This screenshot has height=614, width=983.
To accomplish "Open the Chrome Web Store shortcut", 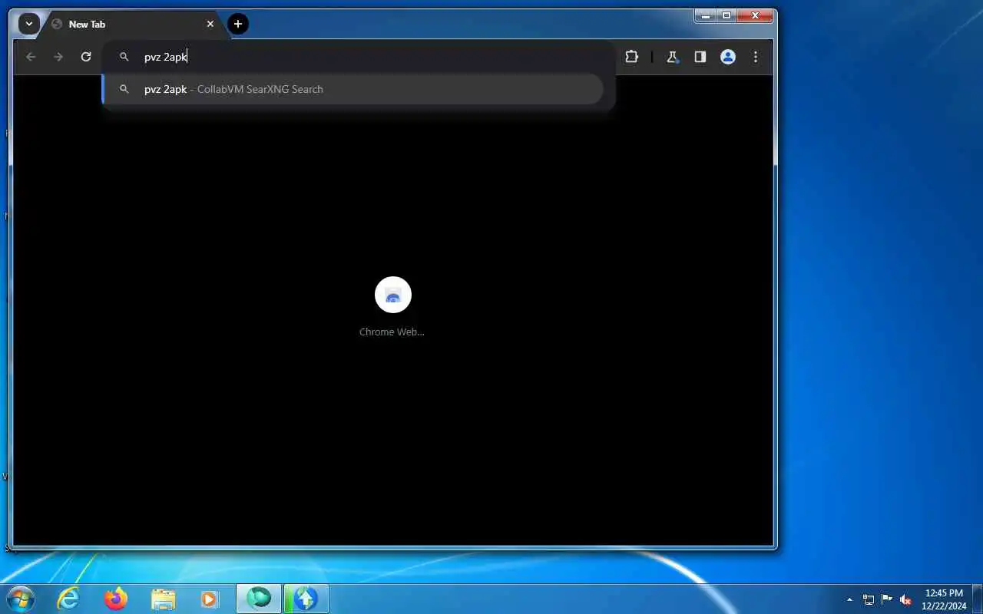I will tap(392, 307).
